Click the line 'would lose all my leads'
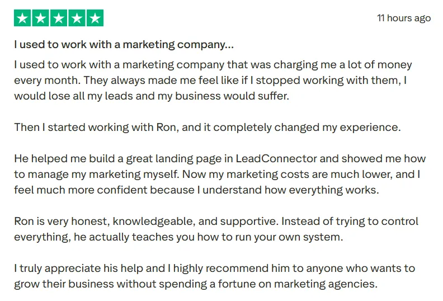Image resolution: width=443 pixels, height=301 pixels. coord(151,96)
